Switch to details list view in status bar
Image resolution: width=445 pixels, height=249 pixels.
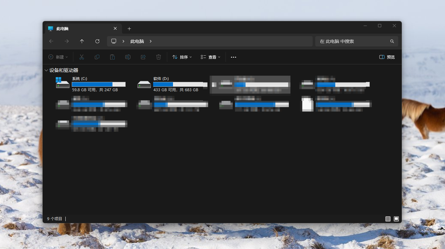[x=388, y=219]
